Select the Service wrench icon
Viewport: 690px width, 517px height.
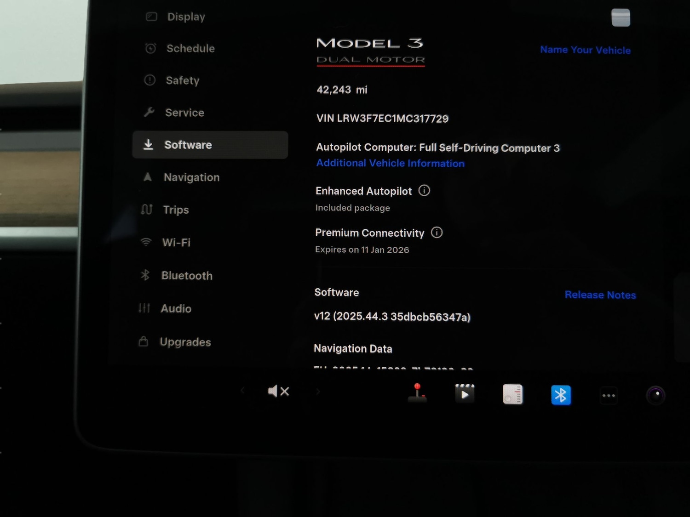pyautogui.click(x=149, y=112)
